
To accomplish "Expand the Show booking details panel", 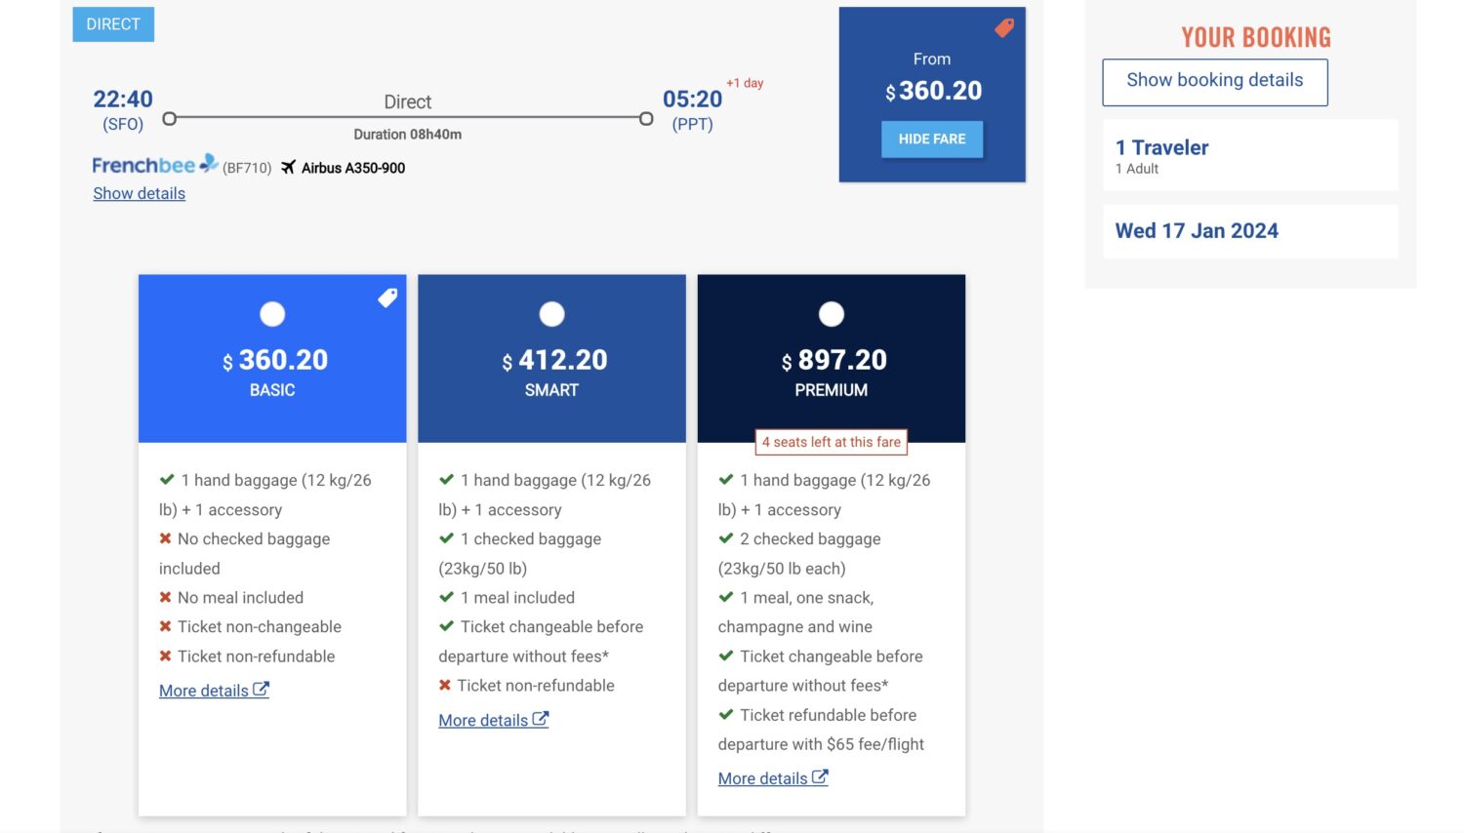I will [x=1214, y=81].
